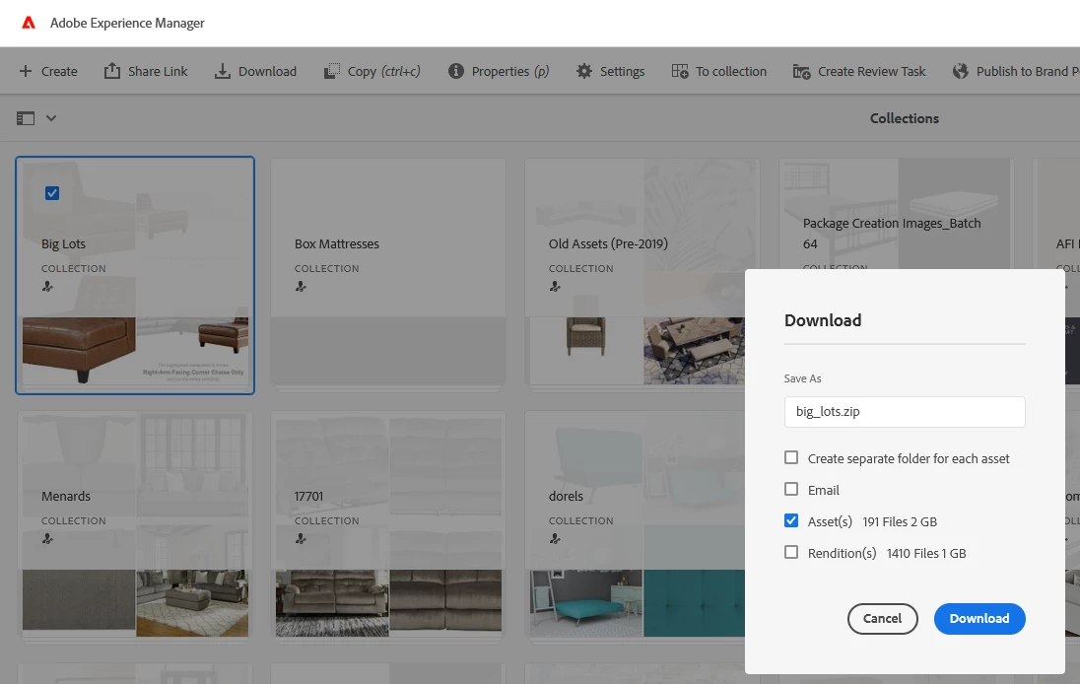
Task: Click user icon on dorels card
Action: click(555, 539)
